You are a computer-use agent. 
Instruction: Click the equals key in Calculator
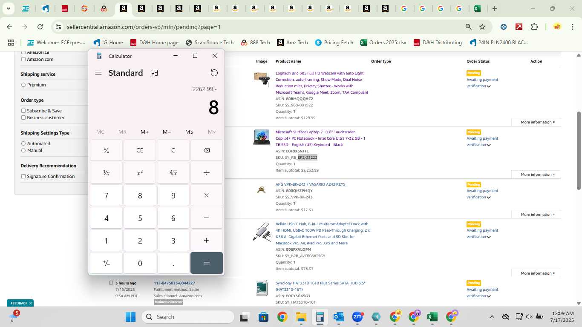coord(207,263)
